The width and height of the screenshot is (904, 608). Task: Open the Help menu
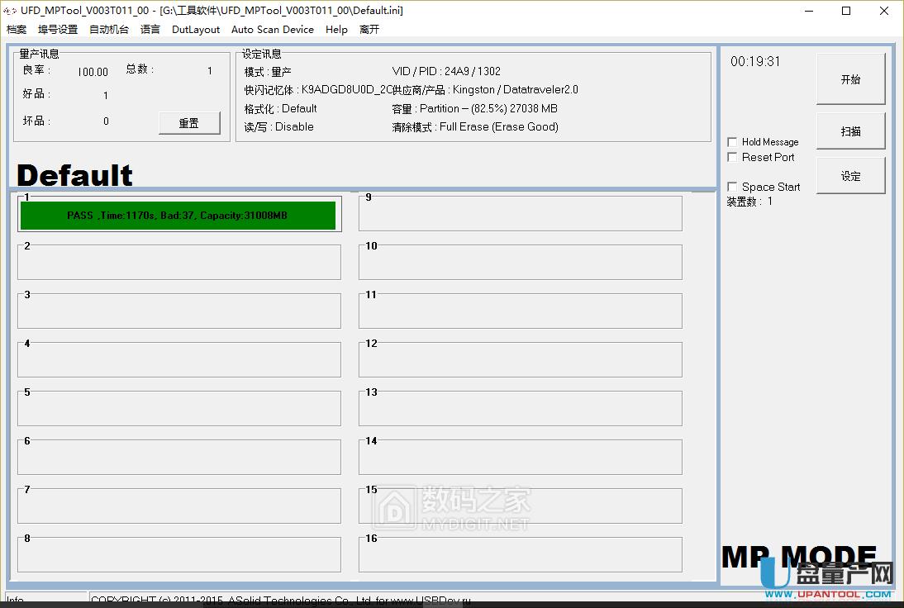(x=336, y=29)
